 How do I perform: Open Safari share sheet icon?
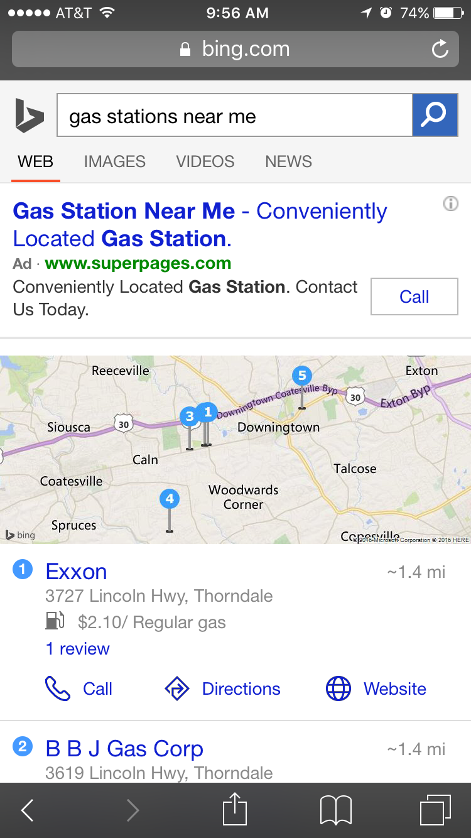tap(235, 810)
